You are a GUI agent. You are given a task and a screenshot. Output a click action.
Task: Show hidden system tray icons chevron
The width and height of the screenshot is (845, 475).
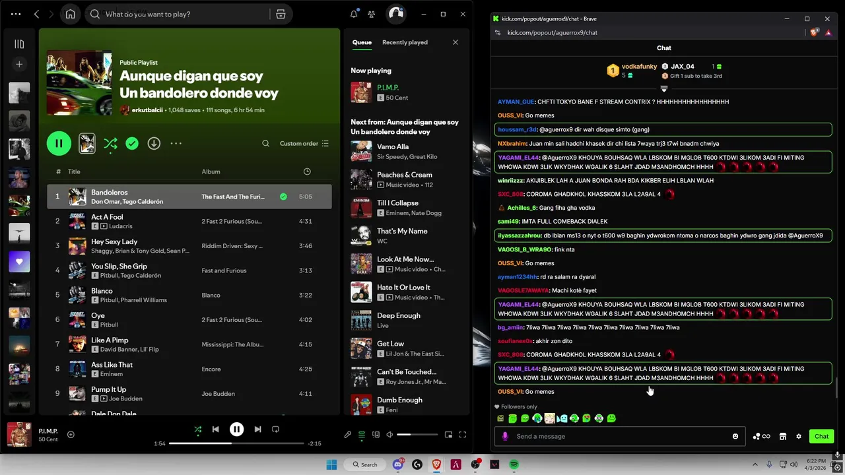click(x=755, y=464)
